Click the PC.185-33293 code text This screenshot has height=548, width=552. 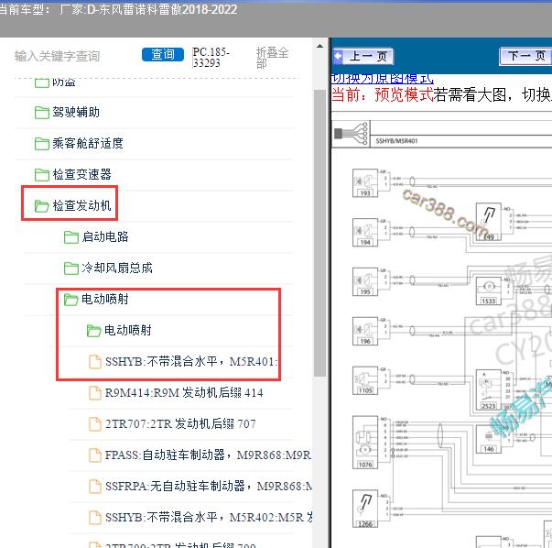pos(211,58)
